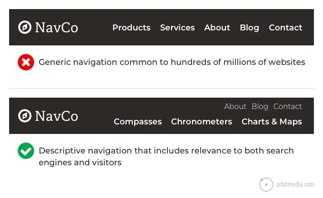Viewport: 323px width, 198px height.
Task: Click the small Contact link in bottom navbar
Action: (x=288, y=106)
